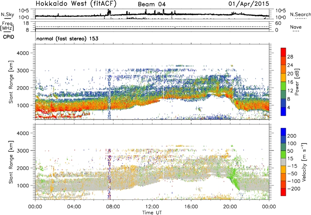The width and height of the screenshot is (311, 215).
Task: Click the date '01/Apr/2015'
Action: pyautogui.click(x=249, y=4)
